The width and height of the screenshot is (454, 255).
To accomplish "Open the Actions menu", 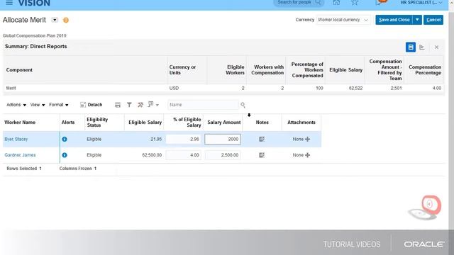I will click(16, 105).
